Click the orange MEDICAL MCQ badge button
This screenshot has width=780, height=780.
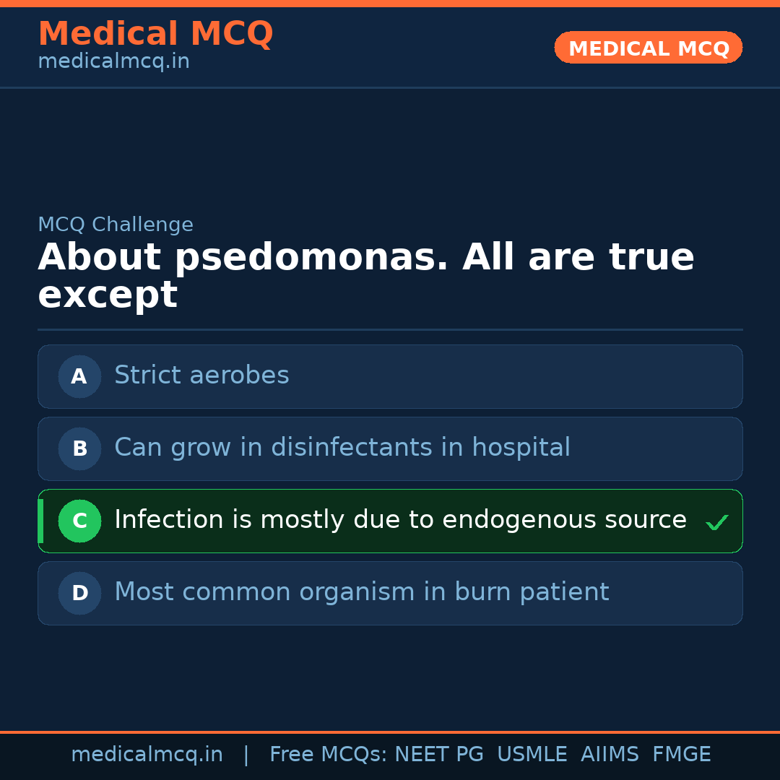pos(648,48)
